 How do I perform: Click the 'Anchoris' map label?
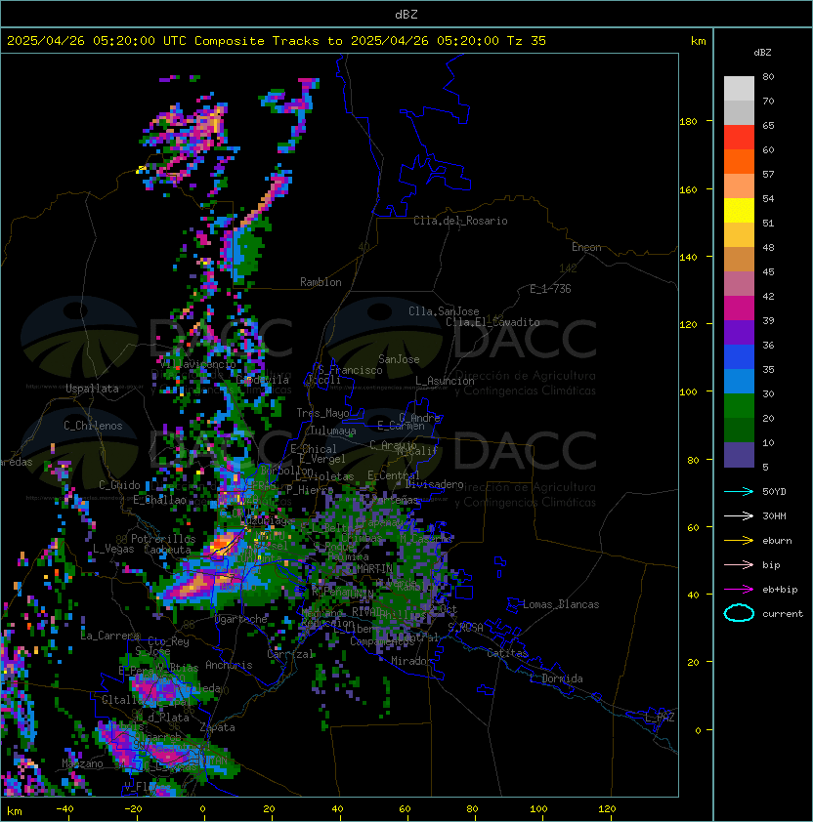[x=229, y=665]
